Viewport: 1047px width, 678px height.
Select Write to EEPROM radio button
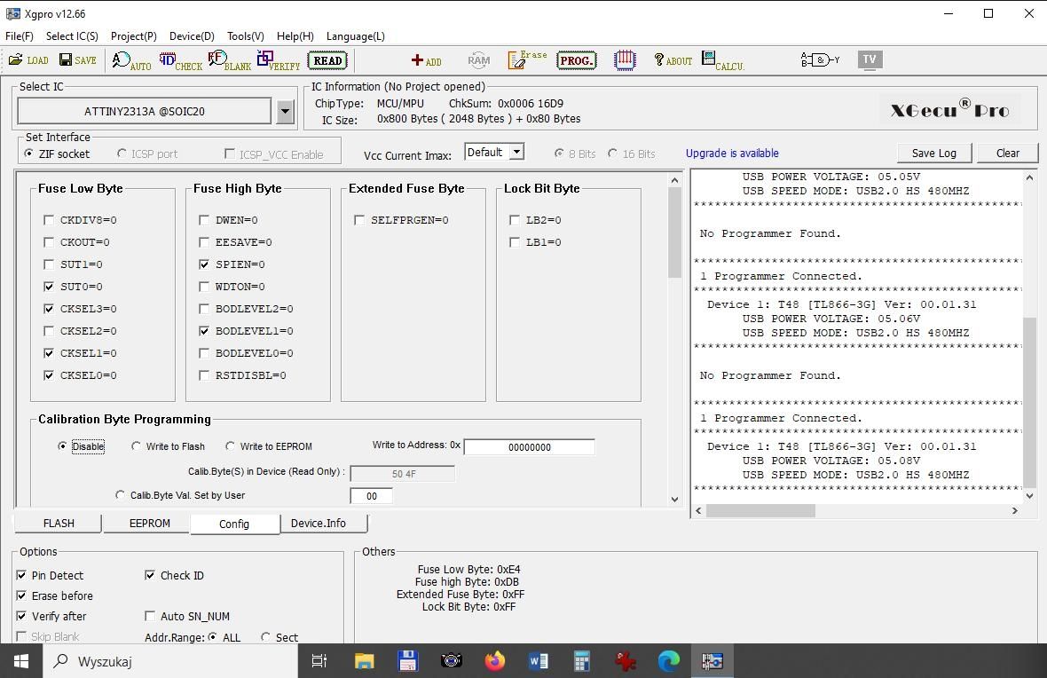pos(230,446)
